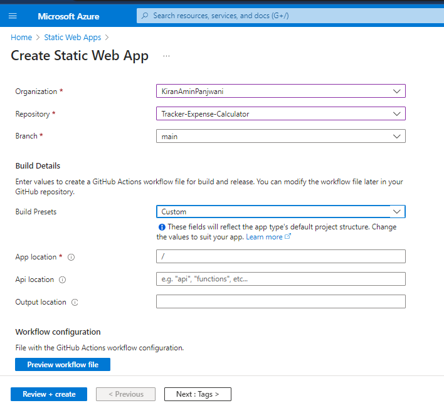The width and height of the screenshot is (444, 408).
Task: Focus the App location field
Action: tap(280, 256)
